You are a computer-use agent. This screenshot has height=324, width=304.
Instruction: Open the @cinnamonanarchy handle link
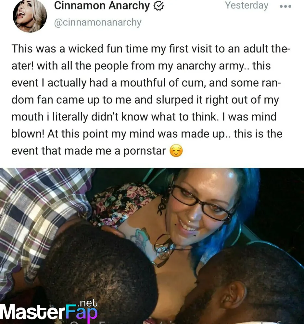[x=98, y=22]
